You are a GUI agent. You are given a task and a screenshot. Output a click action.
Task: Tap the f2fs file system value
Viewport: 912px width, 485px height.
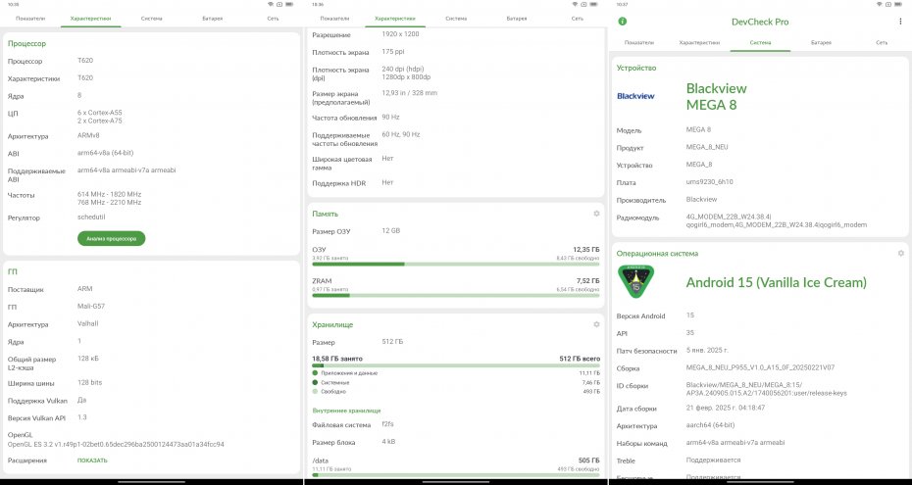[x=387, y=424]
